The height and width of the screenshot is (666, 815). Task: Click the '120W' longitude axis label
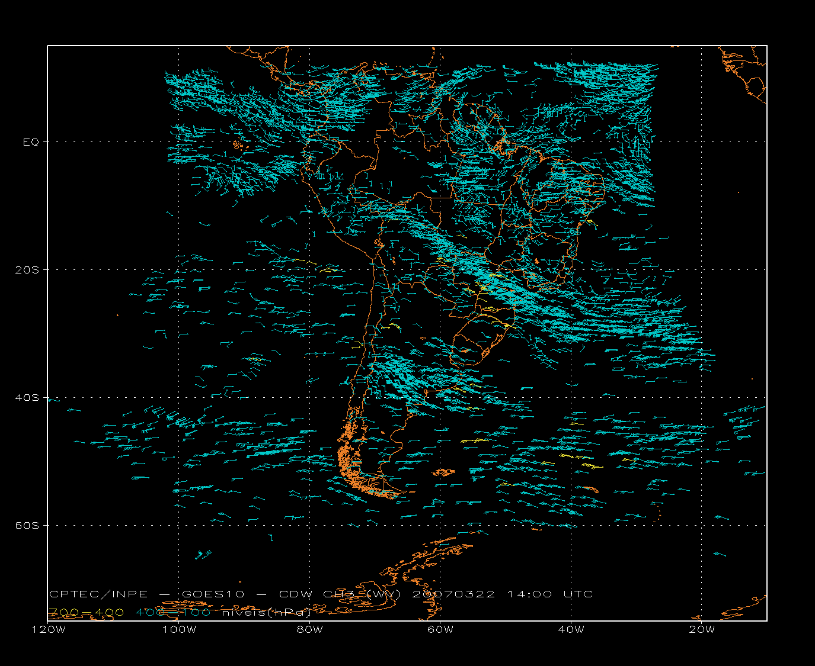49,629
